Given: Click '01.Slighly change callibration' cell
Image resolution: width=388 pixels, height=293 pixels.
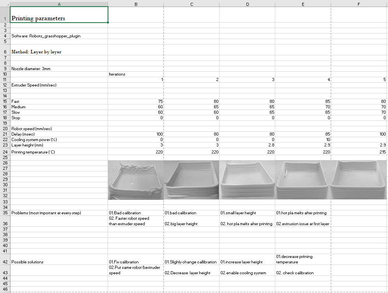Looking at the screenshot, I should point(191,259).
